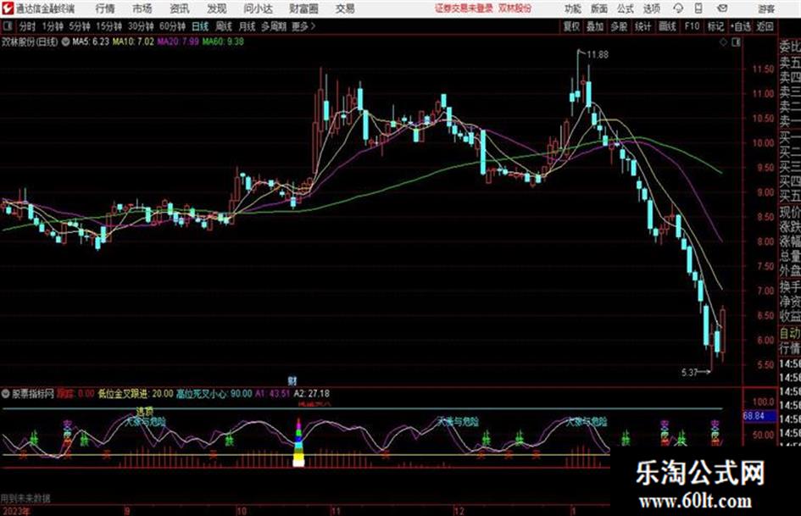Open the 市场 menu
The width and height of the screenshot is (801, 516).
click(x=142, y=8)
